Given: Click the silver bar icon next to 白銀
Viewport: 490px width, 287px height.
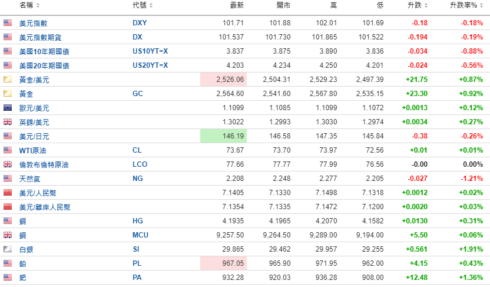Looking at the screenshot, I should pos(8,249).
